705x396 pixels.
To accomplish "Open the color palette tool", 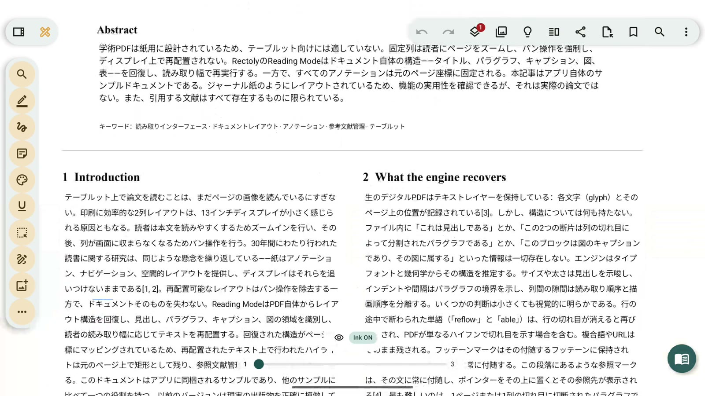I will [22, 180].
